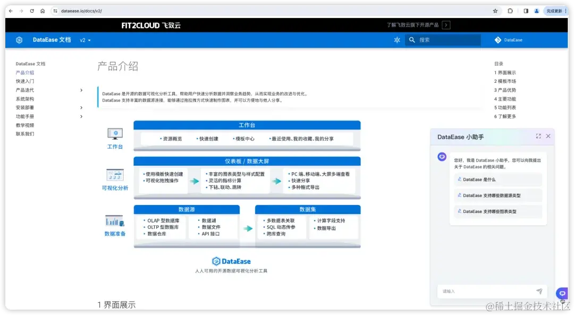Open 功能手册 in the sidebar
Image resolution: width=574 pixels, height=315 pixels.
click(x=25, y=116)
